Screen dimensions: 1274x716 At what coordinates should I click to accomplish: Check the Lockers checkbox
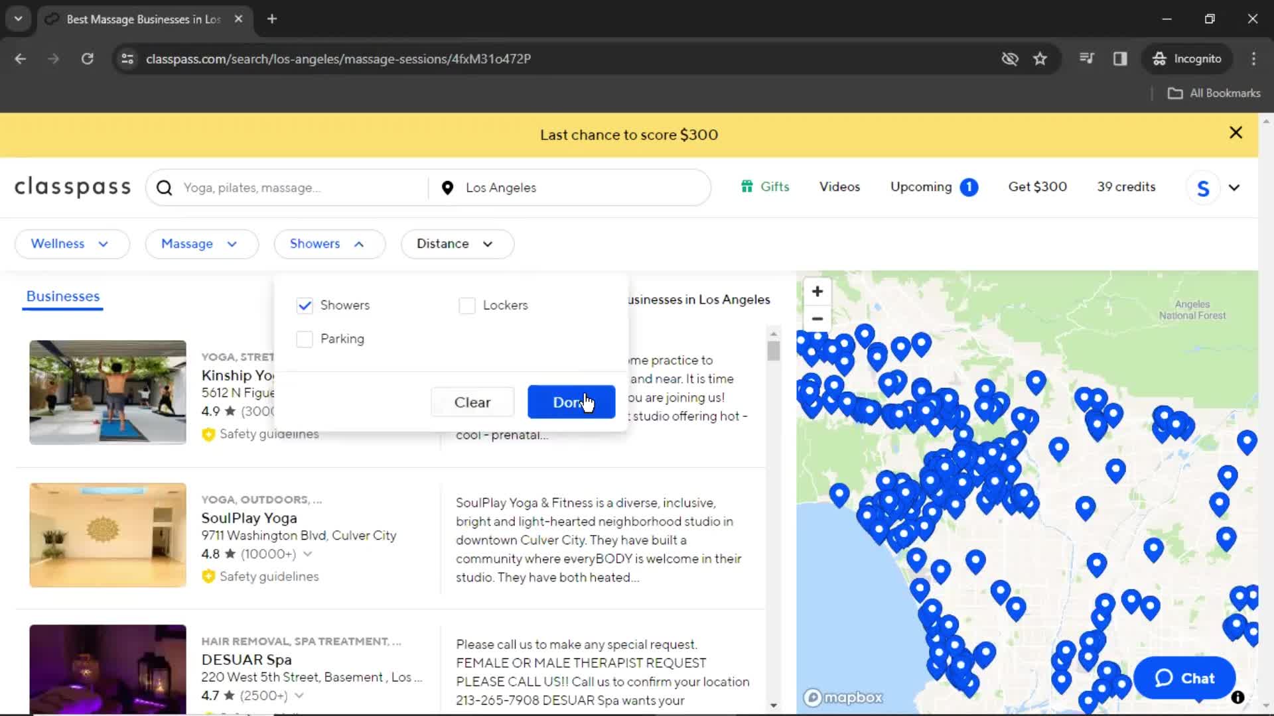(467, 306)
